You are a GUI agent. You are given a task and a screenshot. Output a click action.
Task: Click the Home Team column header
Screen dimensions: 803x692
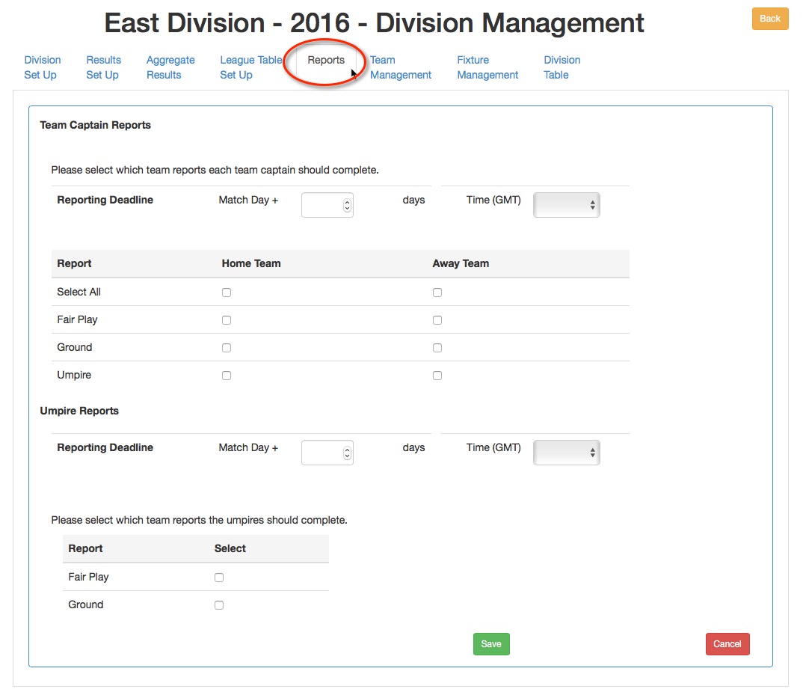tap(251, 263)
